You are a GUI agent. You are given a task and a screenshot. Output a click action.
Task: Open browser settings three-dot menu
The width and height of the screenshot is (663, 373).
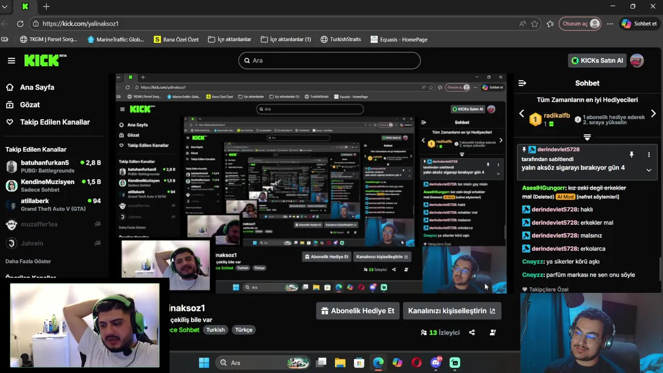point(610,24)
